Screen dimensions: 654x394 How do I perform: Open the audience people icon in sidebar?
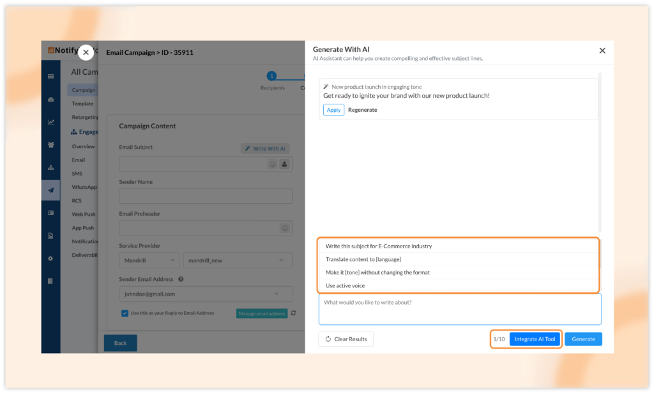click(x=50, y=145)
